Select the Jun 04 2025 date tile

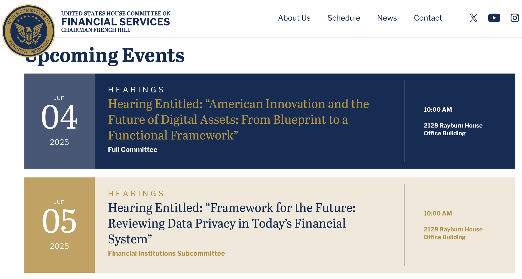click(59, 121)
